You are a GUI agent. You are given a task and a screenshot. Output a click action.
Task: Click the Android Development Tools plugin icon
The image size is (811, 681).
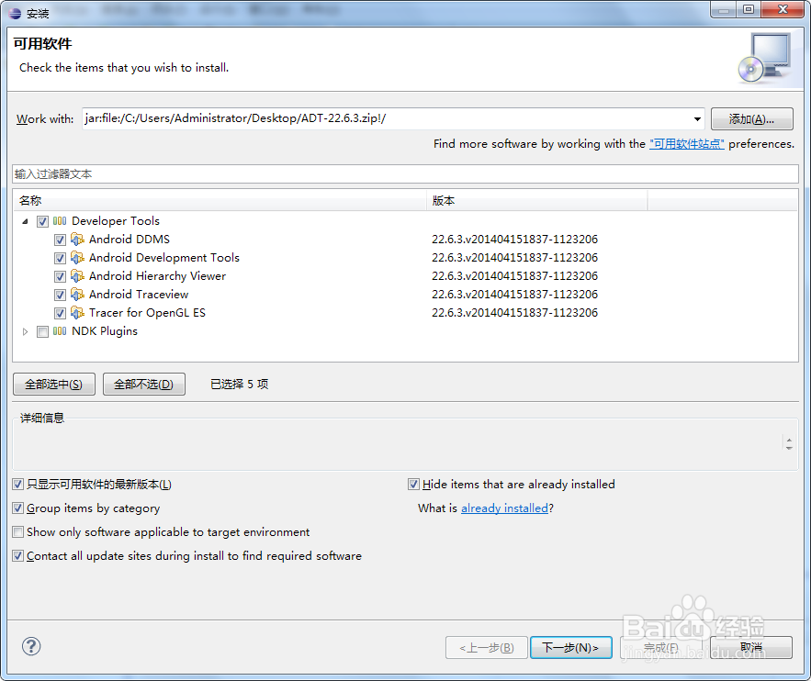(77, 257)
